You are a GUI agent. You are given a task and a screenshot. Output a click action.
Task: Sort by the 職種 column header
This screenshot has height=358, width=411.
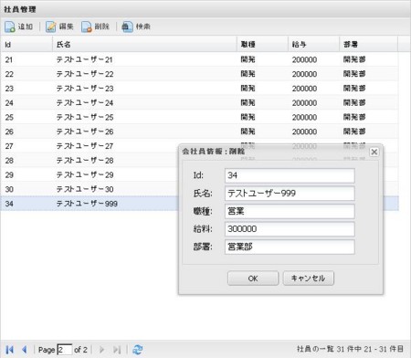262,45
